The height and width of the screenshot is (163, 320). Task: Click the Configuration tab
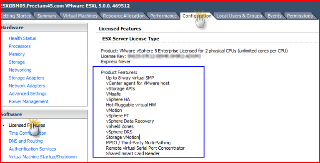click(x=197, y=16)
